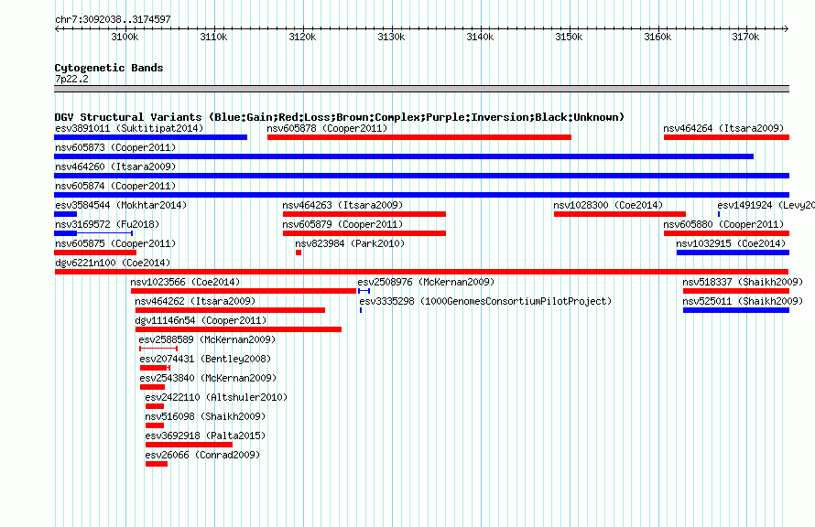Click the Cytogenetic Bands track title
The image size is (815, 527).
[x=109, y=68]
